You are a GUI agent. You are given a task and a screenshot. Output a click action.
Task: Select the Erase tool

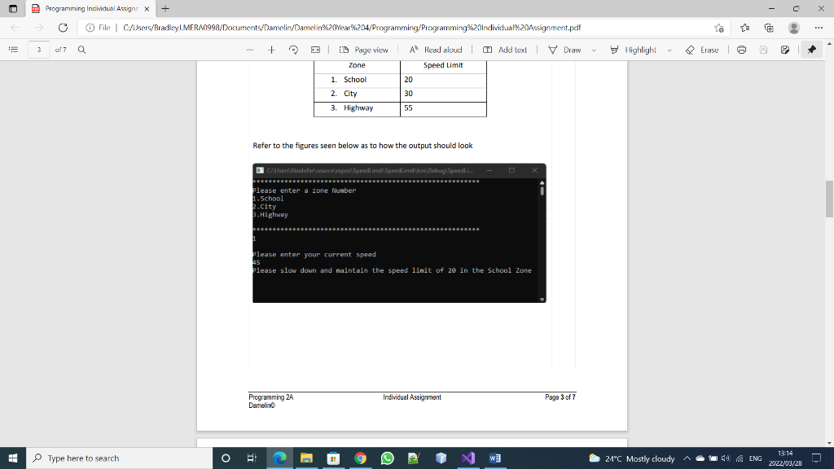tap(702, 50)
